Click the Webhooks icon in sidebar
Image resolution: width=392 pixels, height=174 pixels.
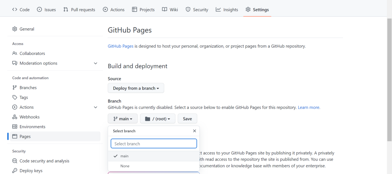click(x=15, y=117)
